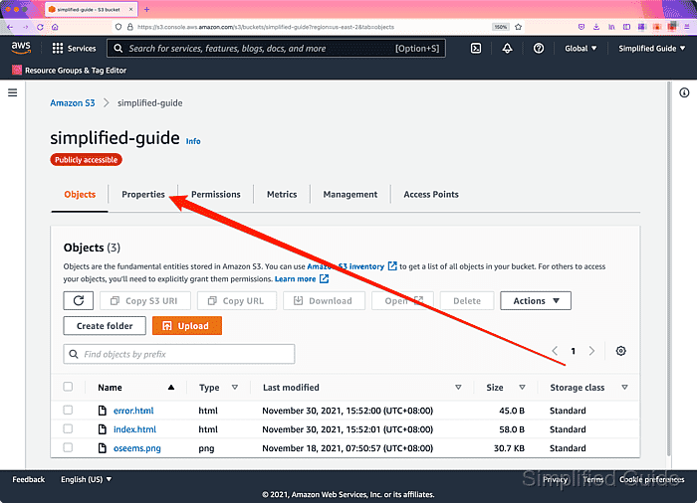Open the AWS home logo
The image size is (697, 503).
pos(21,48)
